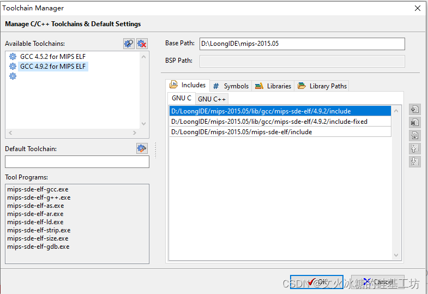428x294 pixels.
Task: Click the BSP Path input field
Action: [302, 61]
